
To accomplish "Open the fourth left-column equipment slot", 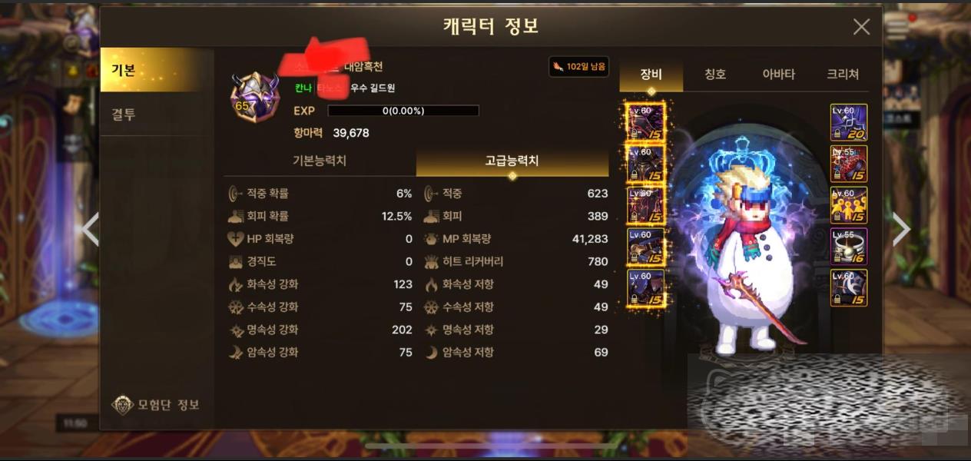I will pyautogui.click(x=646, y=247).
